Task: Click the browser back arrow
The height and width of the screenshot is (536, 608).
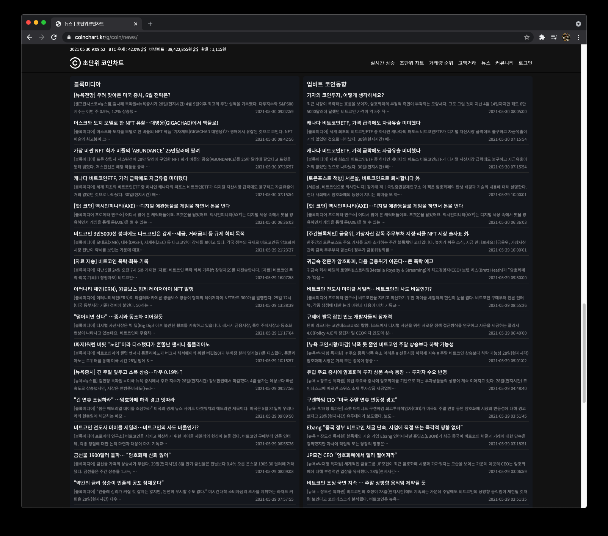Action: [30, 37]
